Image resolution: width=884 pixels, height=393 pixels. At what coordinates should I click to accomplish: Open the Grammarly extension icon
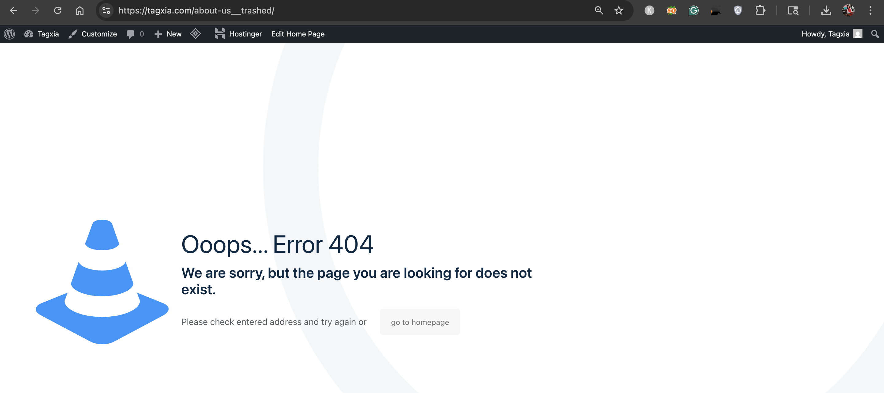tap(693, 11)
